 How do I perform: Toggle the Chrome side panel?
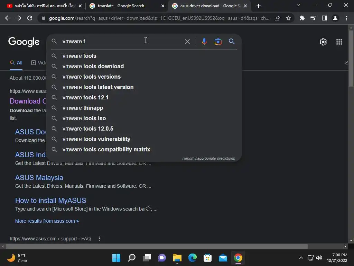click(324, 18)
